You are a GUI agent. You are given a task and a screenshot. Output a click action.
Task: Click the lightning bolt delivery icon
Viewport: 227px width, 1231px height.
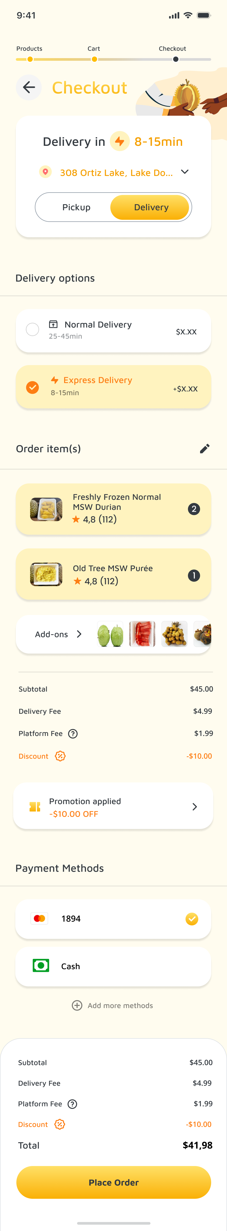pos(120,141)
